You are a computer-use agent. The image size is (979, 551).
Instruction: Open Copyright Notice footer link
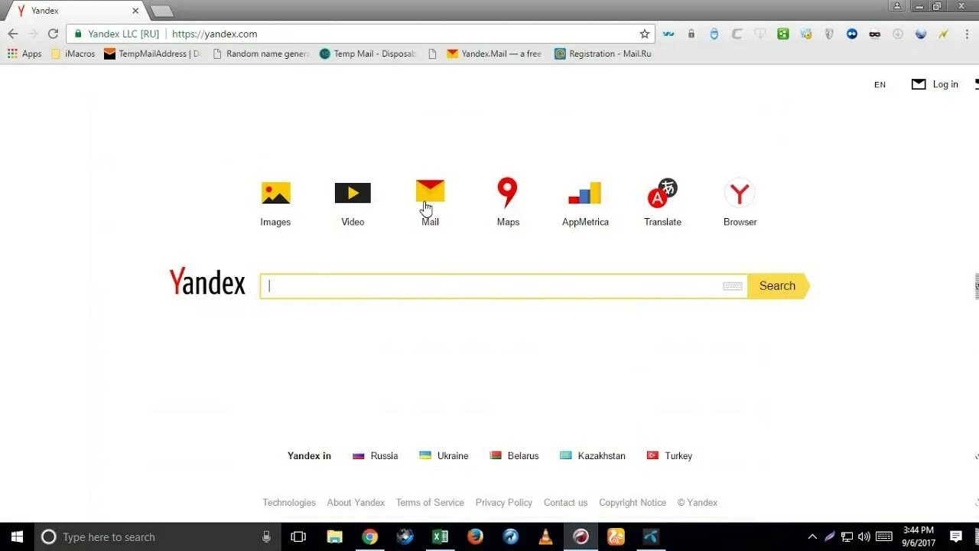coord(633,503)
